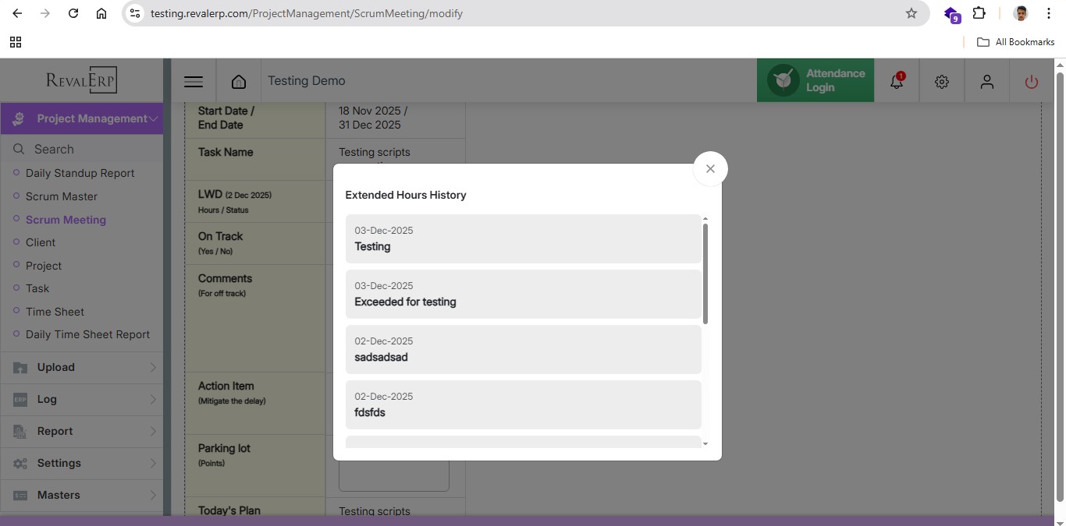Viewport: 1066px width, 526px height.
Task: Close the Extended Hours History popup
Action: pyautogui.click(x=710, y=168)
